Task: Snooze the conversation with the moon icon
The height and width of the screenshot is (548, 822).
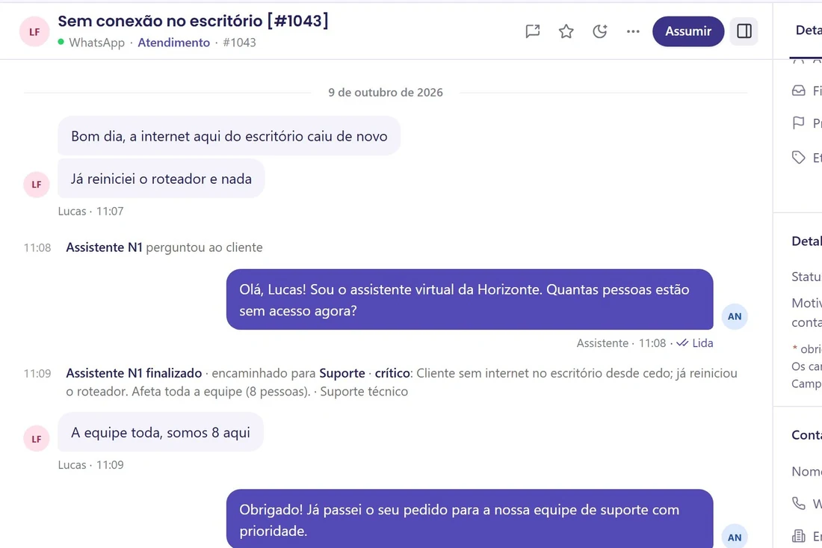Action: tap(600, 31)
